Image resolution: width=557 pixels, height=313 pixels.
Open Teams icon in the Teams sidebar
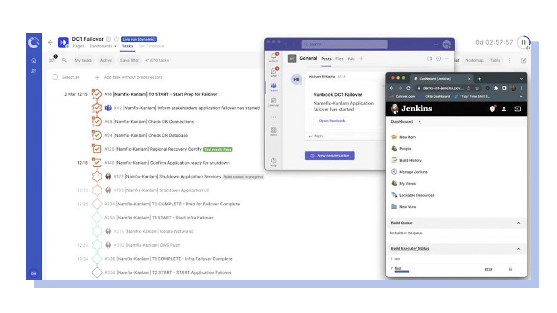273,87
